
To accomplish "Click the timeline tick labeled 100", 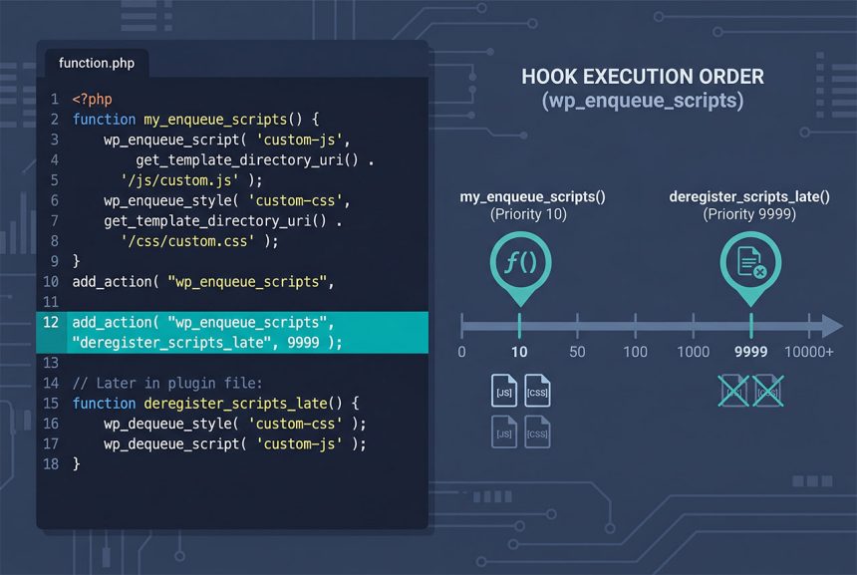I will [635, 326].
